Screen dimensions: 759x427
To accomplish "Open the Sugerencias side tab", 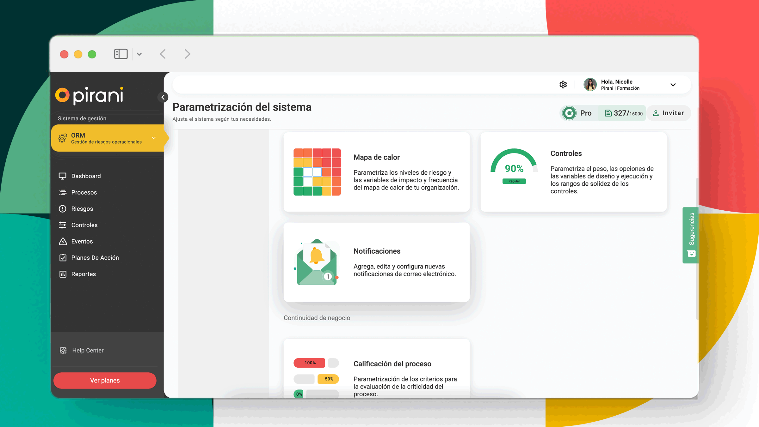I will [691, 235].
